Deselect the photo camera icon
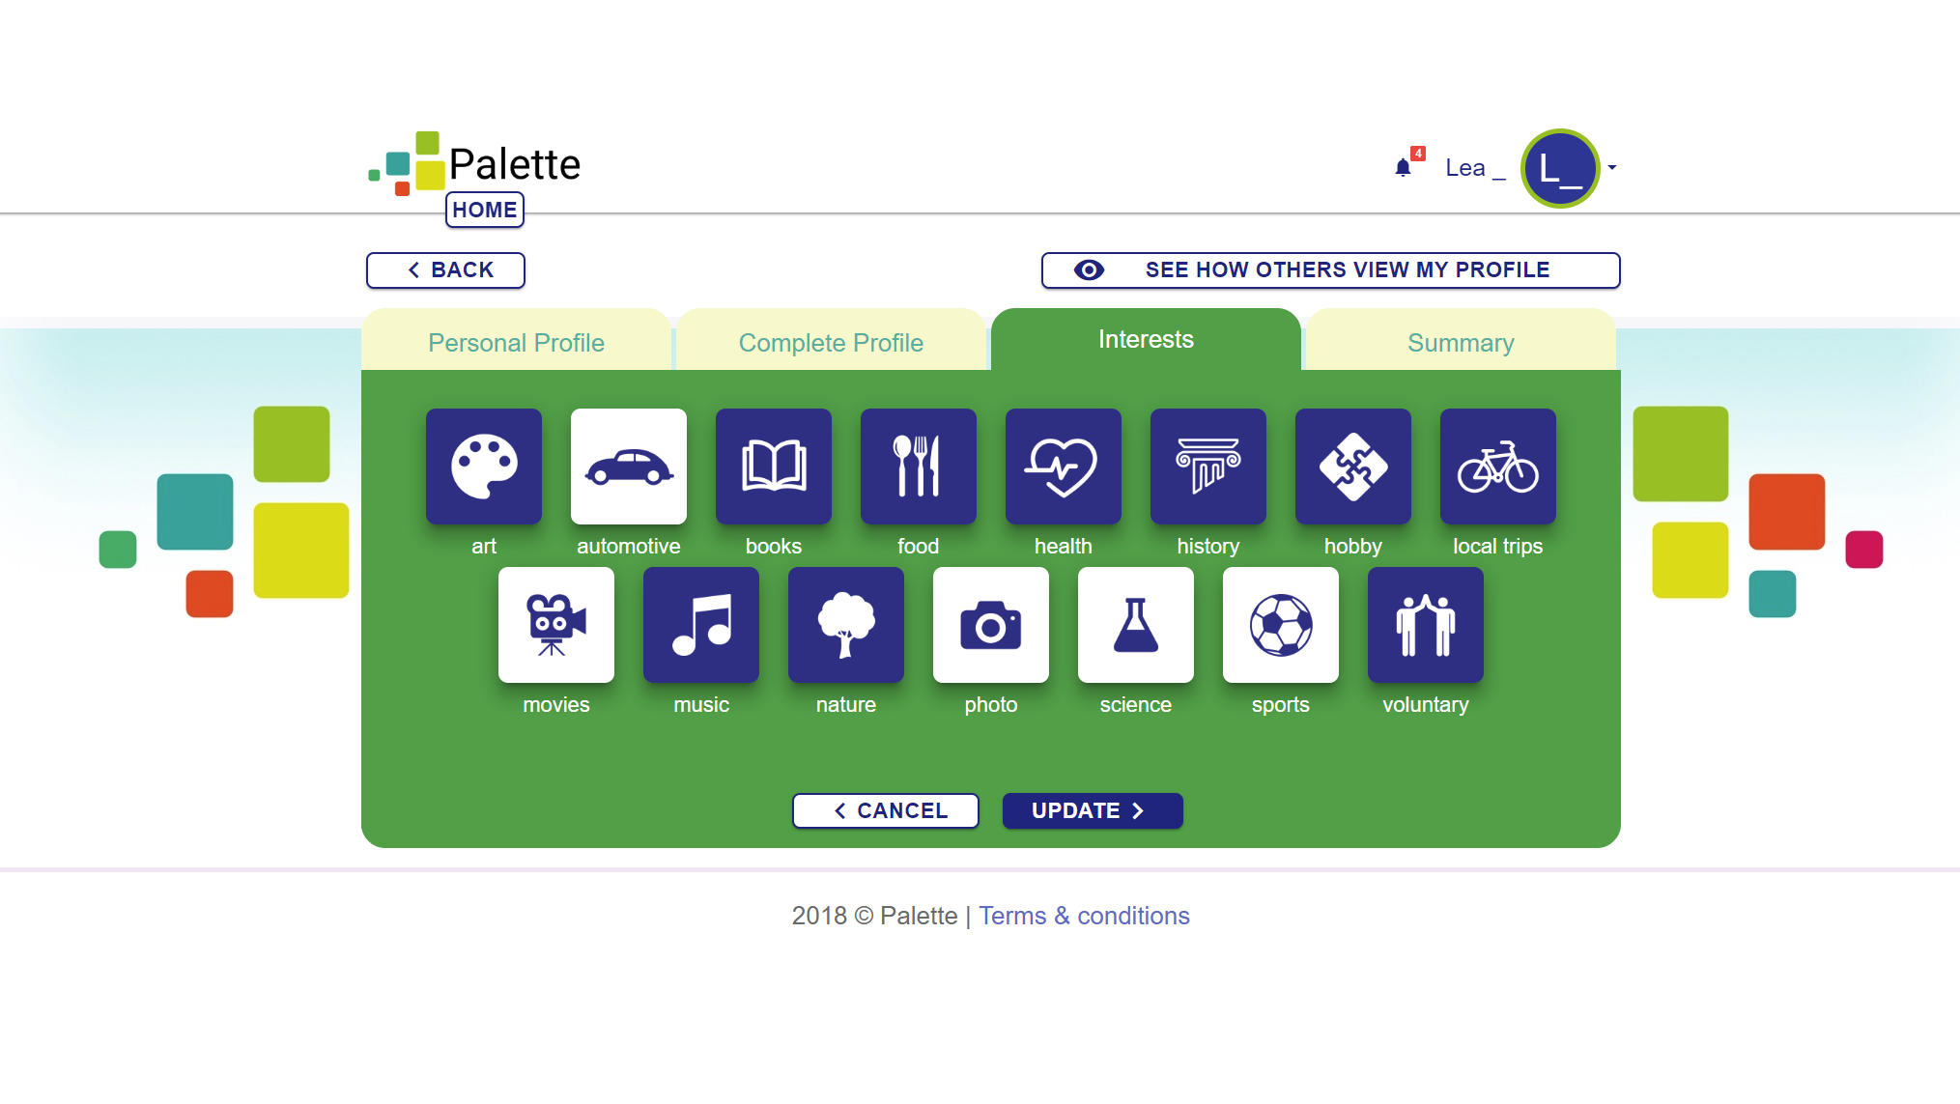The width and height of the screenshot is (1960, 1104). (991, 625)
